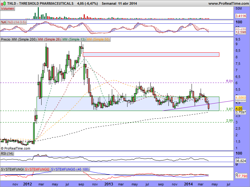Open the RSI (14) indicator label
This screenshot has width=250, height=187.
click(8, 153)
